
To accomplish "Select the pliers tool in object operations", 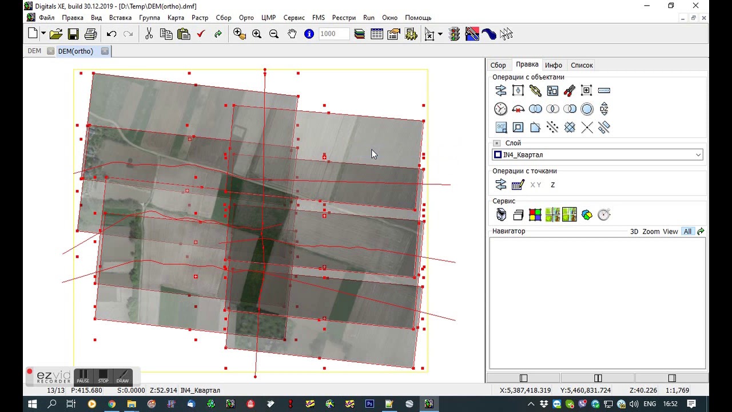I will 570,90.
